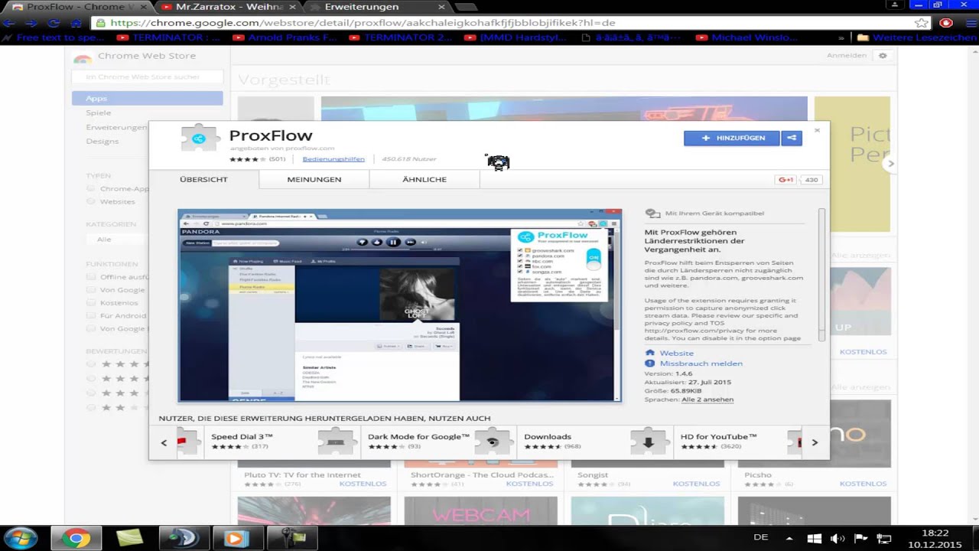Show hidden tray icons arrow
The height and width of the screenshot is (551, 979).
789,538
